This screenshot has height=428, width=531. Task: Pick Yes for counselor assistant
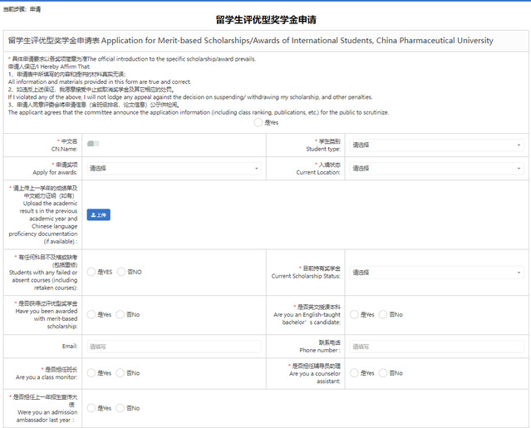[355, 373]
